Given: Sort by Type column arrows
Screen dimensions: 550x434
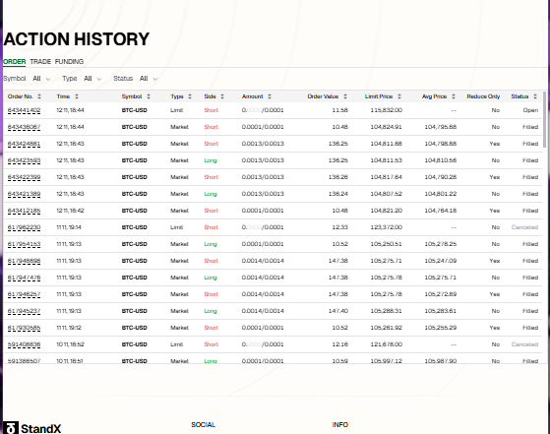Looking at the screenshot, I should click(x=190, y=96).
